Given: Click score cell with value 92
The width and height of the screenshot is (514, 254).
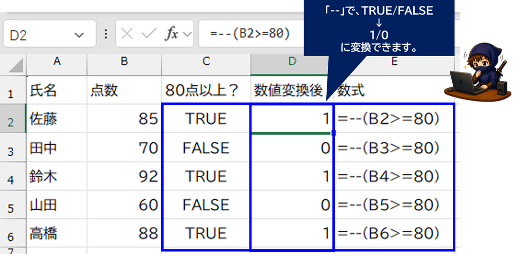Looking at the screenshot, I should tap(124, 176).
